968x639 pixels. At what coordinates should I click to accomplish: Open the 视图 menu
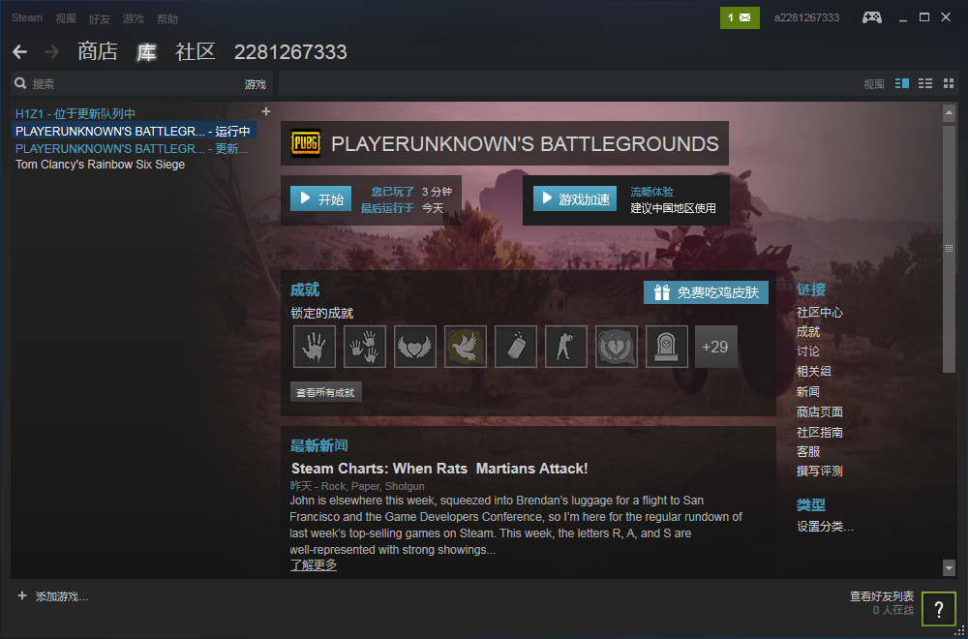coord(66,18)
